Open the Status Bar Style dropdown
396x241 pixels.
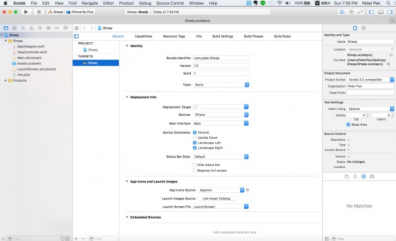point(220,157)
